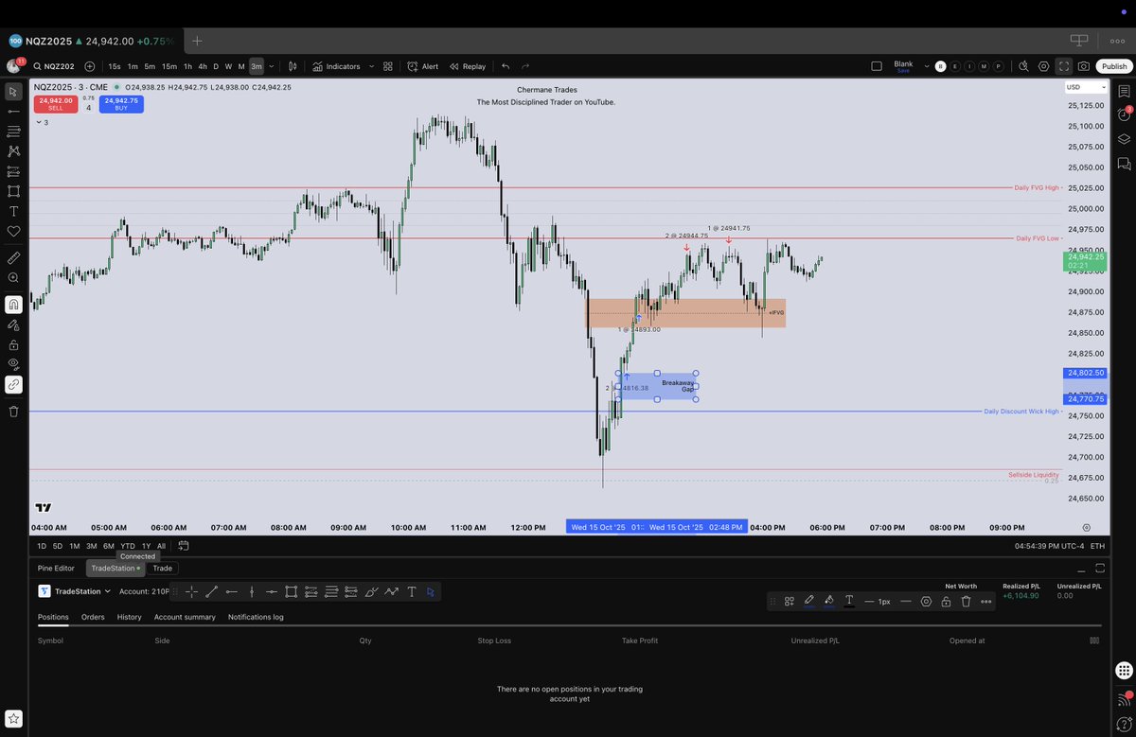
Task: Select the 15m timeframe
Action: (169, 66)
